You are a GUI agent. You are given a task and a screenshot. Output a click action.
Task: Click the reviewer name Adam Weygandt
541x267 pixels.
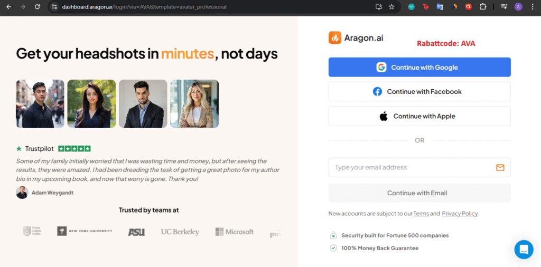tap(52, 193)
